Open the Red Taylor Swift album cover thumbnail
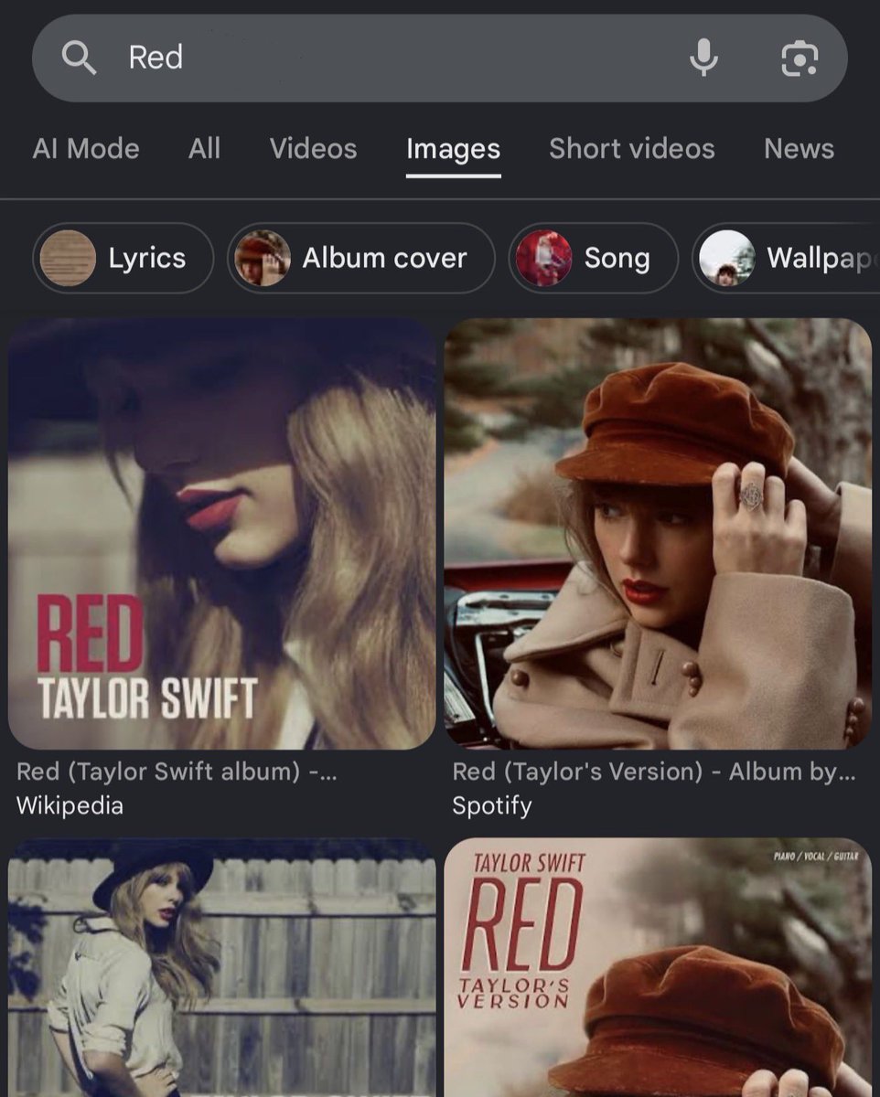Screen dimensions: 880x1097 [221, 534]
